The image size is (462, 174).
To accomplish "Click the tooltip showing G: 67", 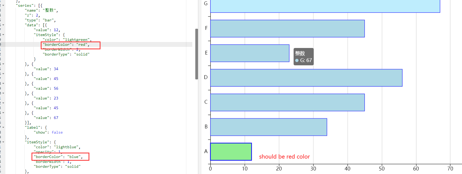I will pos(303,56).
